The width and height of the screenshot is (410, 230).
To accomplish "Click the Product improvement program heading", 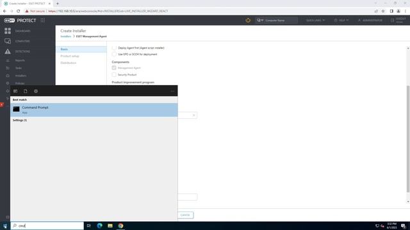I will point(133,82).
